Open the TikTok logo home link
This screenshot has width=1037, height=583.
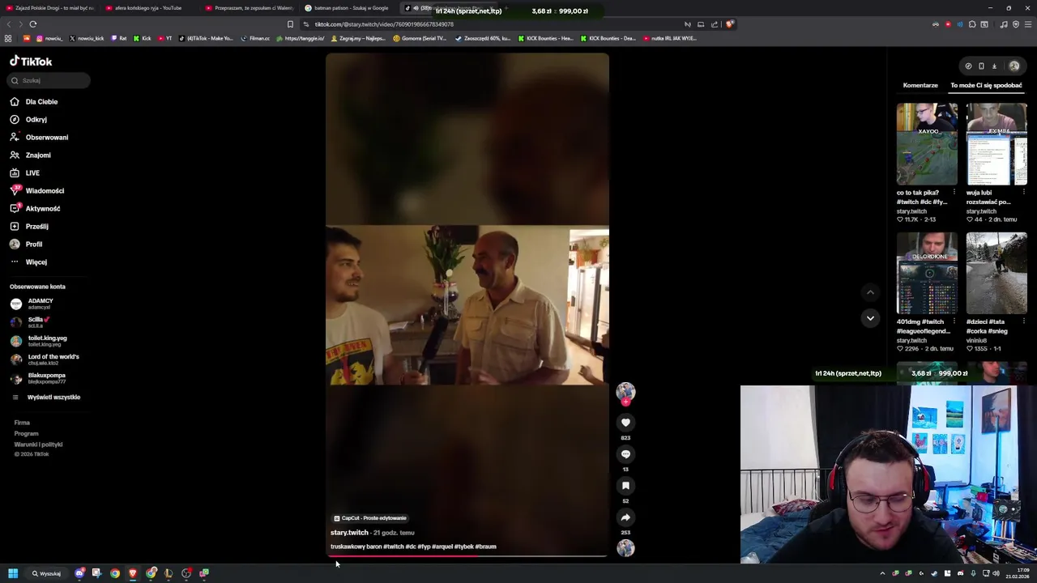coord(31,62)
